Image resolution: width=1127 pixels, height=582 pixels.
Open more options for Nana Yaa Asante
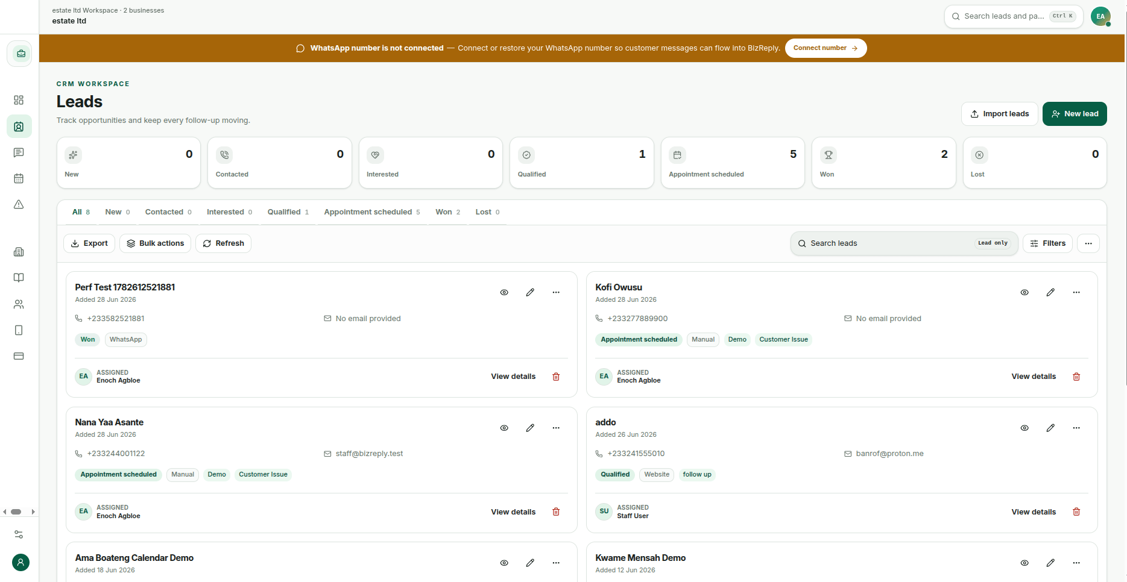pos(556,428)
